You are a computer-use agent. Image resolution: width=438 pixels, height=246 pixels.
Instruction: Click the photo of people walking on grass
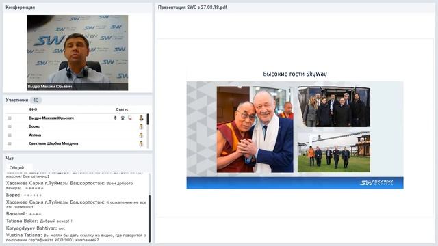(x=334, y=152)
